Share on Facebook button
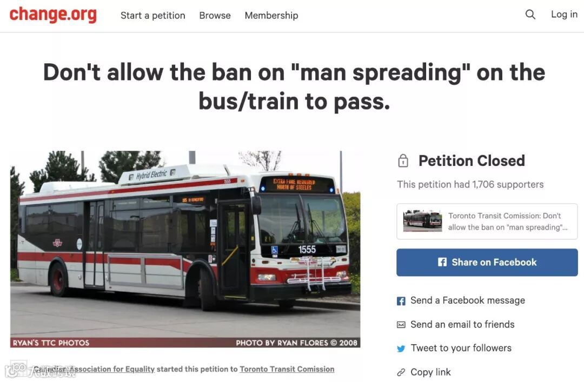The height and width of the screenshot is (382, 584). coord(487,263)
